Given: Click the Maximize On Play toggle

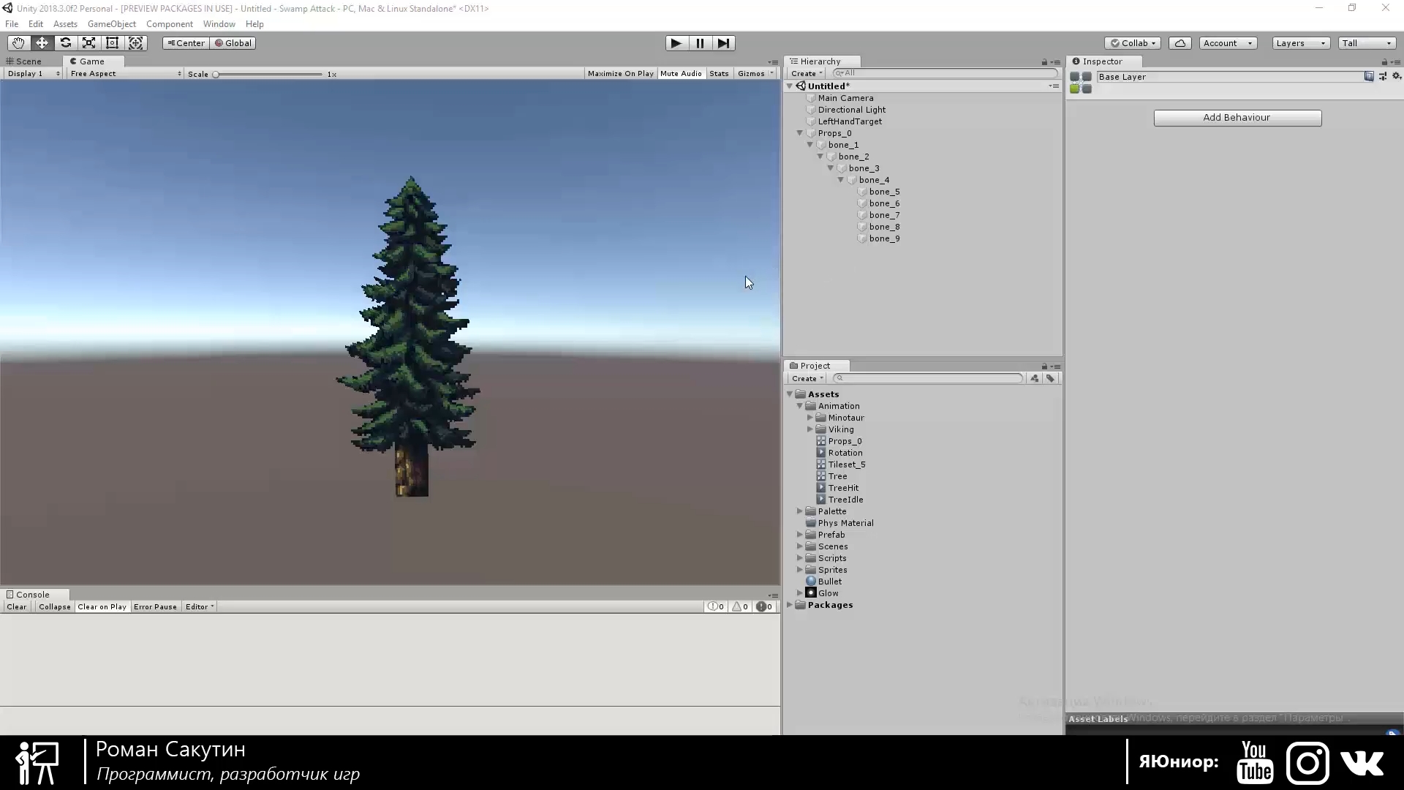Looking at the screenshot, I should coord(620,73).
